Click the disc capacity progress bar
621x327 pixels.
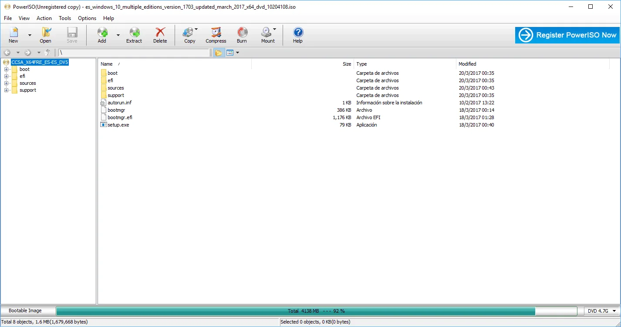click(317, 311)
